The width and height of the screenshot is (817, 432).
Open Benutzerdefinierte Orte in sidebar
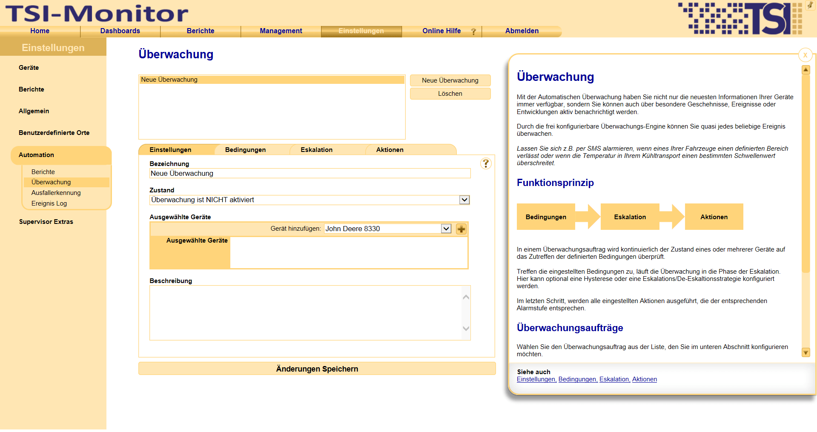point(54,133)
